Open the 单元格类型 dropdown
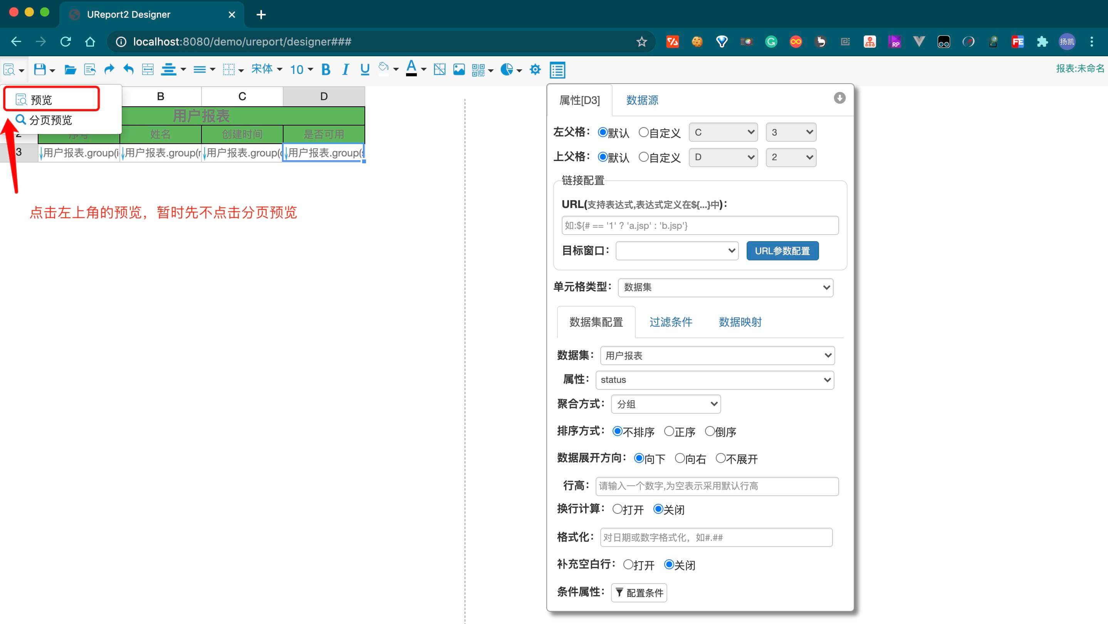The width and height of the screenshot is (1108, 624). 725,287
